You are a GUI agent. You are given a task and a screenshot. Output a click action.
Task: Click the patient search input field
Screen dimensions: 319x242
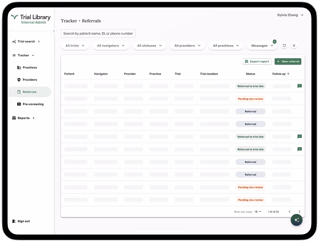pyautogui.click(x=98, y=33)
